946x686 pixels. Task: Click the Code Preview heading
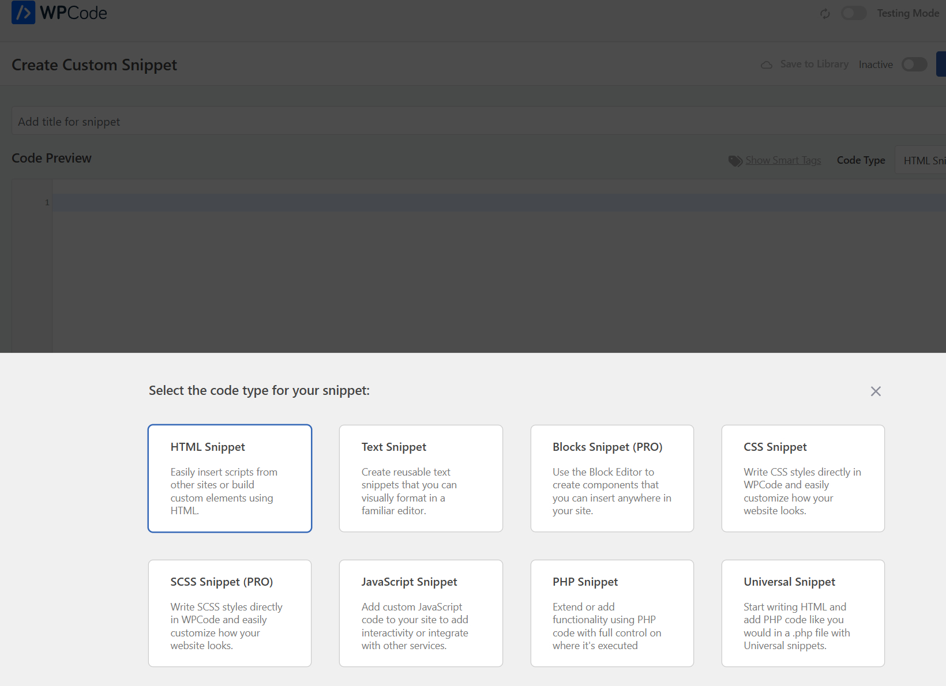click(x=52, y=158)
